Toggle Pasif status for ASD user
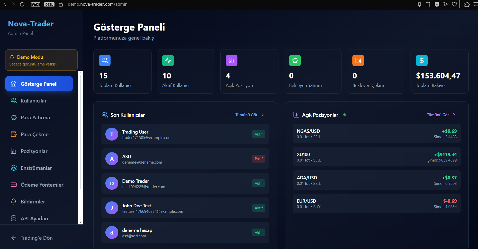This screenshot has height=249, width=478. [x=258, y=159]
